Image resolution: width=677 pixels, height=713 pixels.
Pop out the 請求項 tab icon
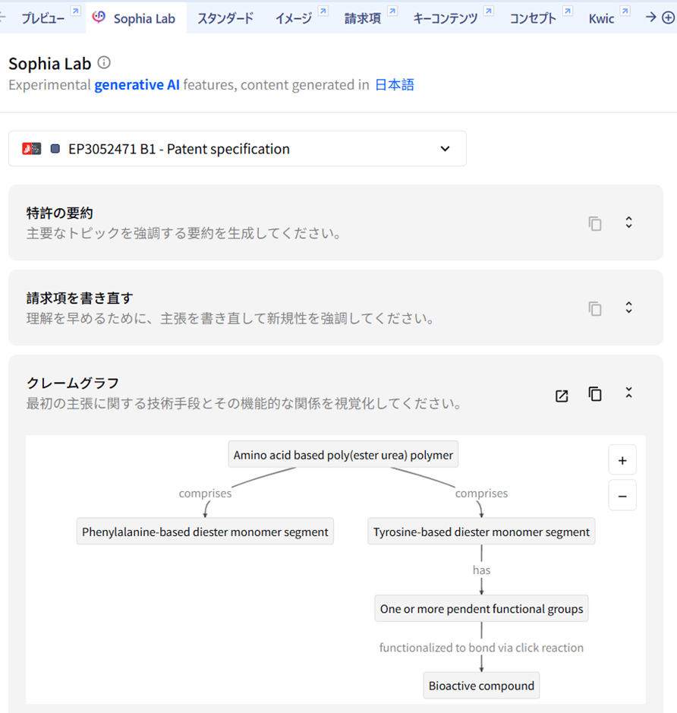tap(392, 11)
